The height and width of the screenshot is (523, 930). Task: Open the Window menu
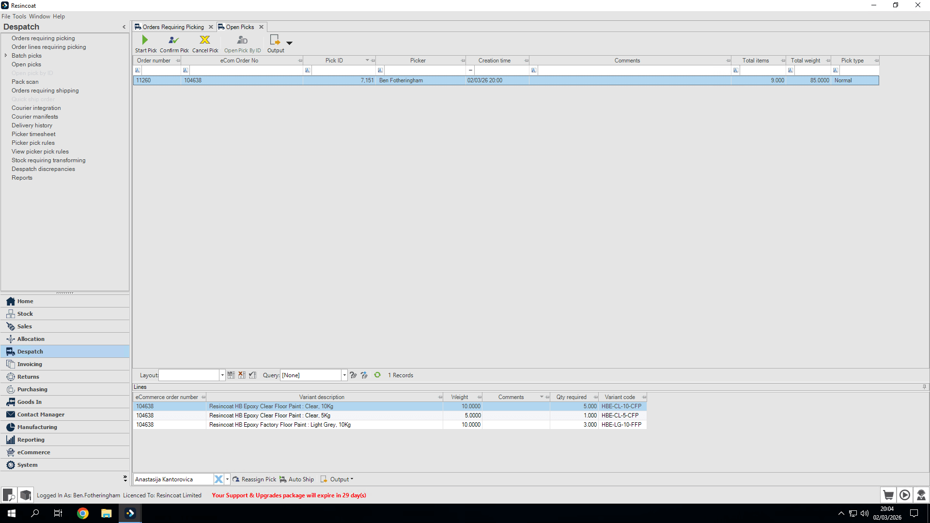pyautogui.click(x=40, y=16)
